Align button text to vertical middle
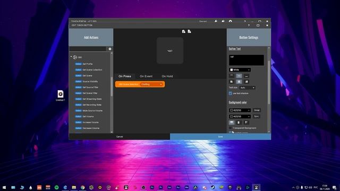The image size is (340, 191). 239,76
